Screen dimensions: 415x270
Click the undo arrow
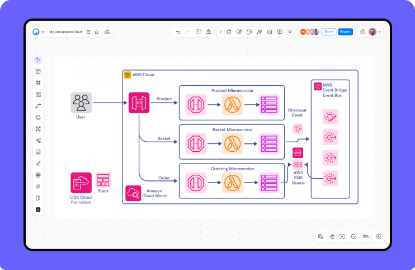(178, 32)
